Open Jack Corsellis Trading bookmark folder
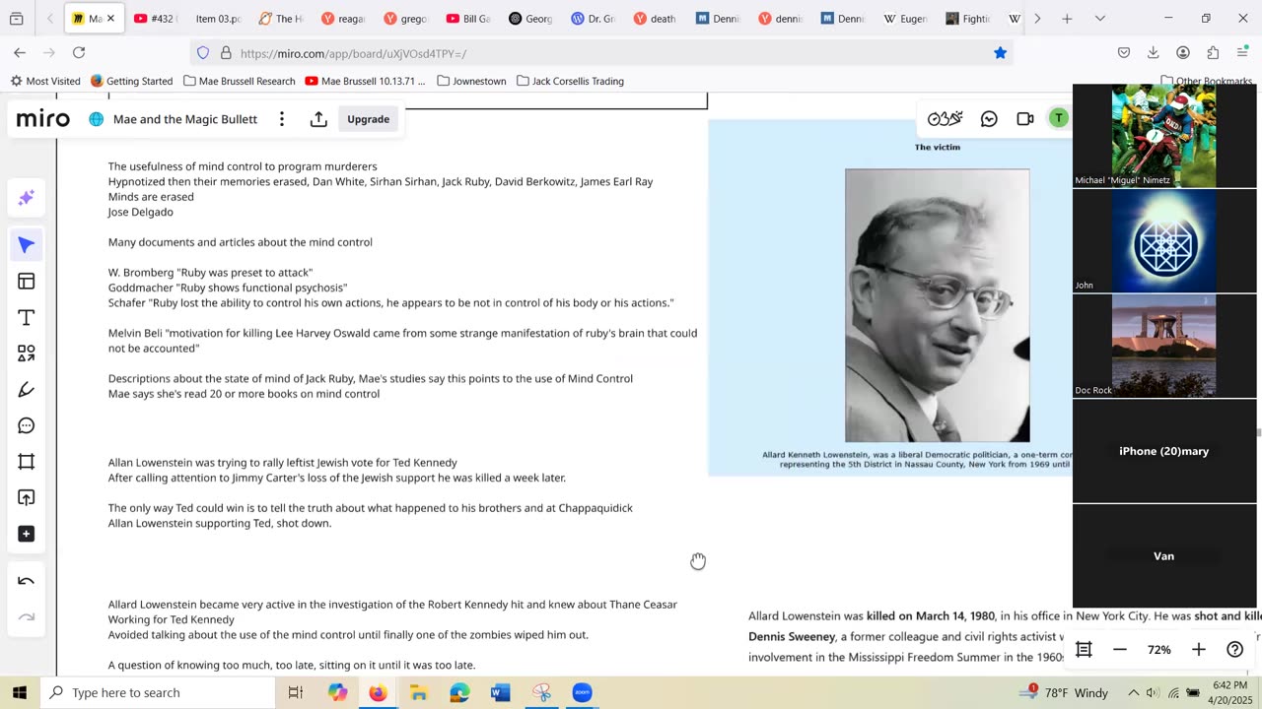Viewport: 1262px width, 709px height. click(x=570, y=81)
